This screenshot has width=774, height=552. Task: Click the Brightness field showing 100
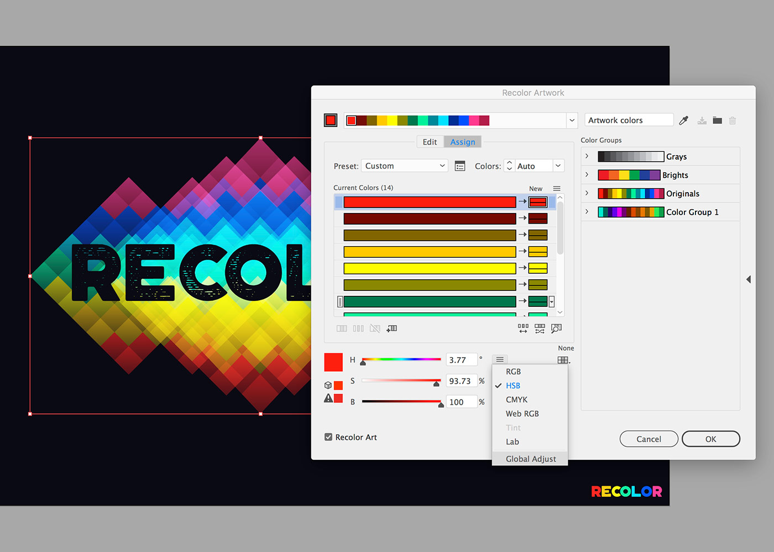click(x=462, y=402)
